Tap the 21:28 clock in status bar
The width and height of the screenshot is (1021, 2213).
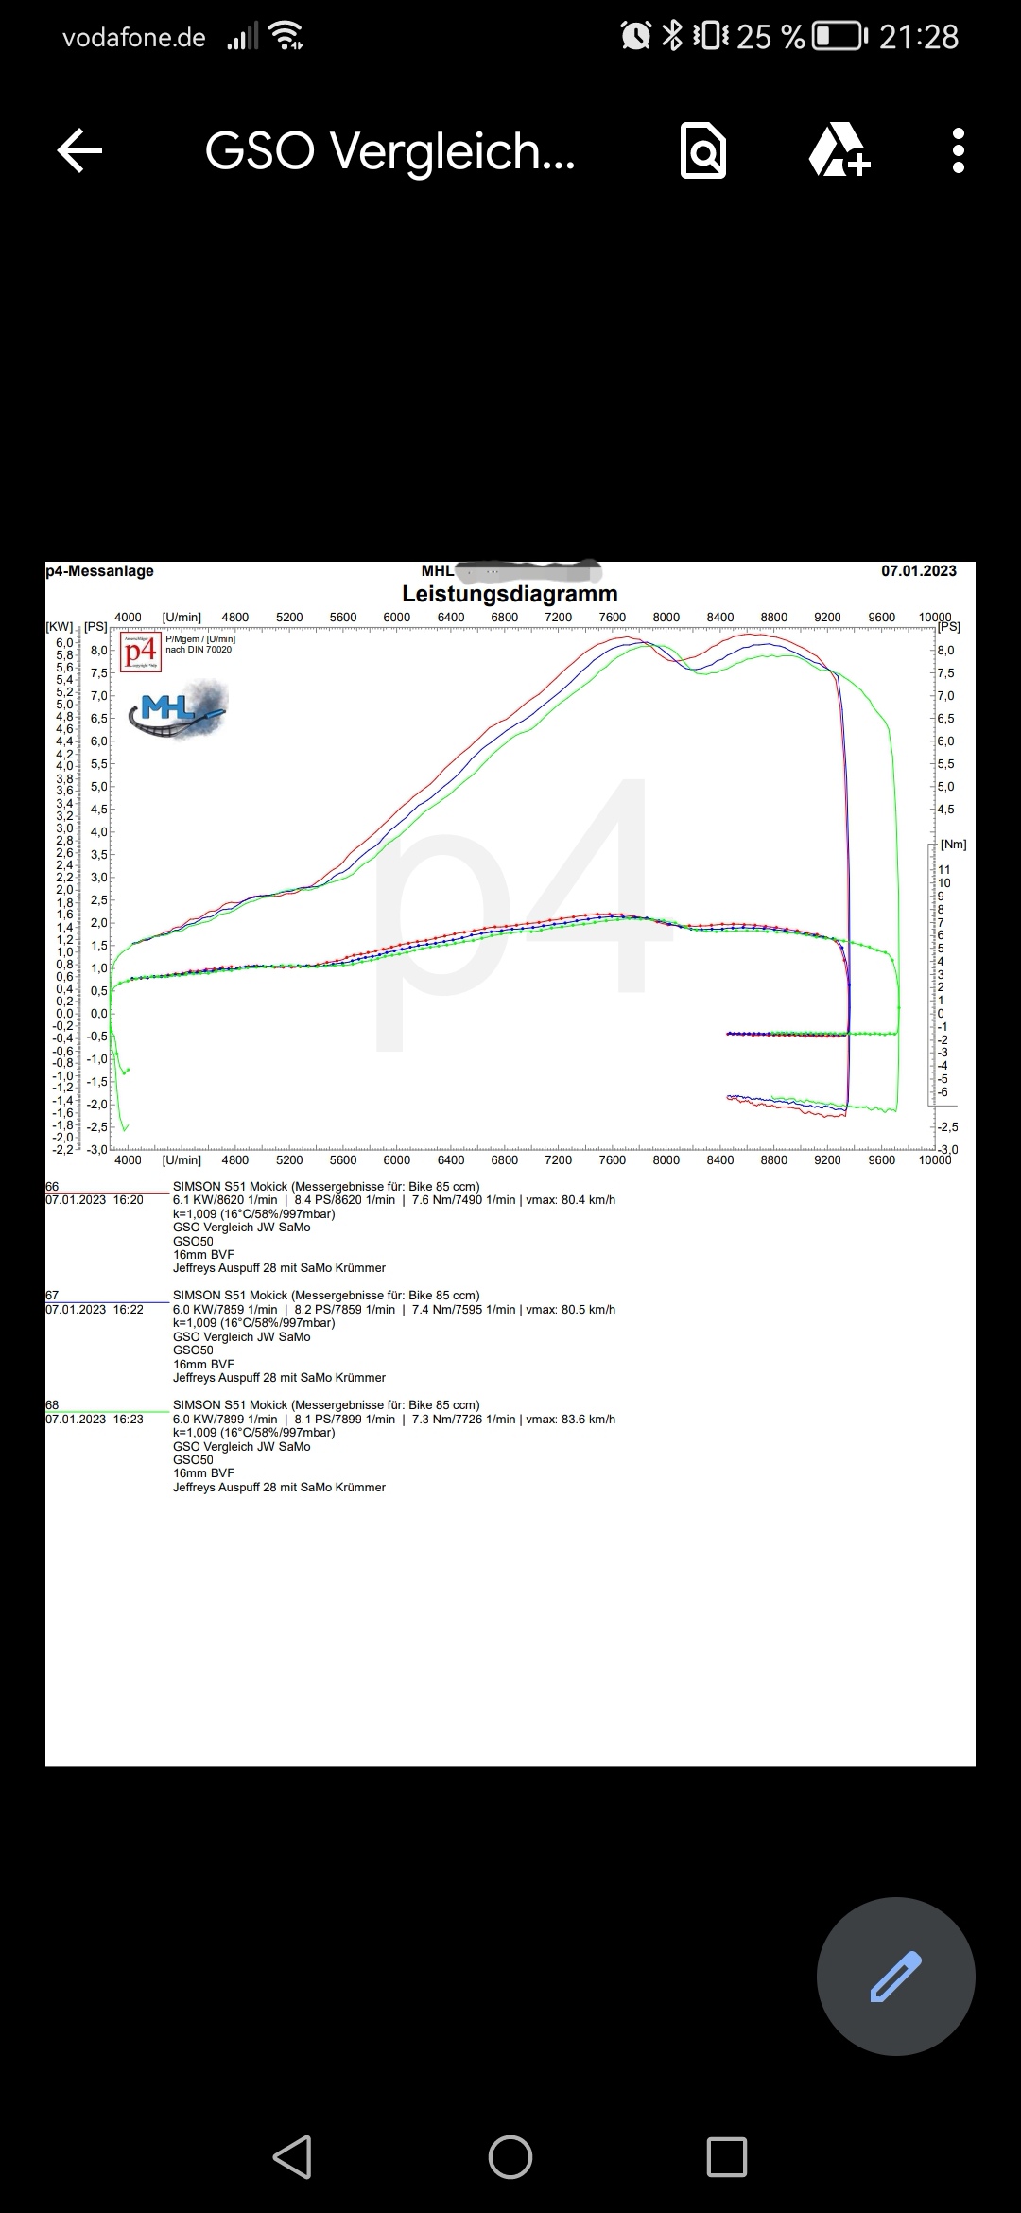coord(918,37)
